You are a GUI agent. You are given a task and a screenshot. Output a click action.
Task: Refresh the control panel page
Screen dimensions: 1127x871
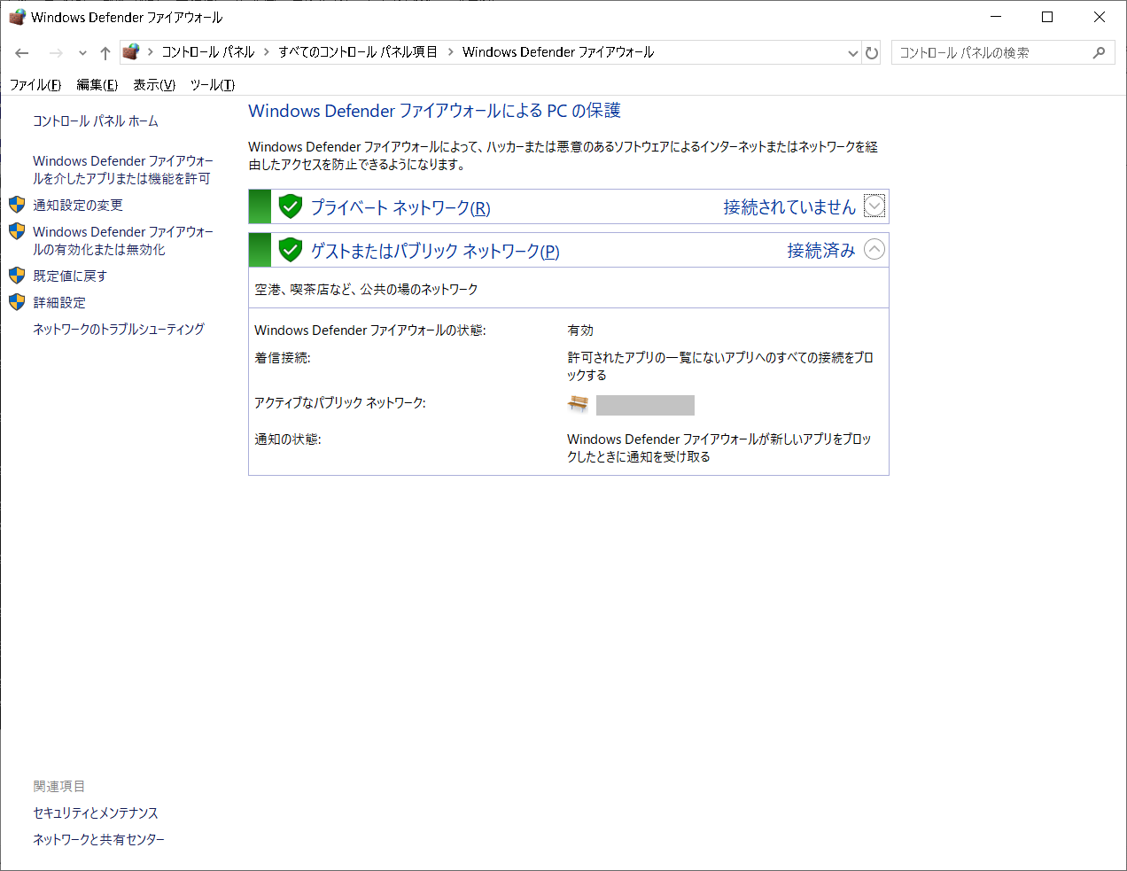click(x=872, y=53)
